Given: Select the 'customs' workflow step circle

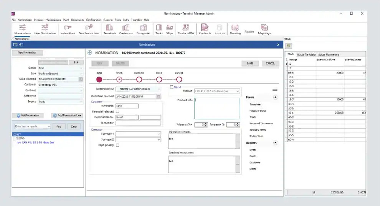Looking at the screenshot, I should pyautogui.click(x=139, y=79).
